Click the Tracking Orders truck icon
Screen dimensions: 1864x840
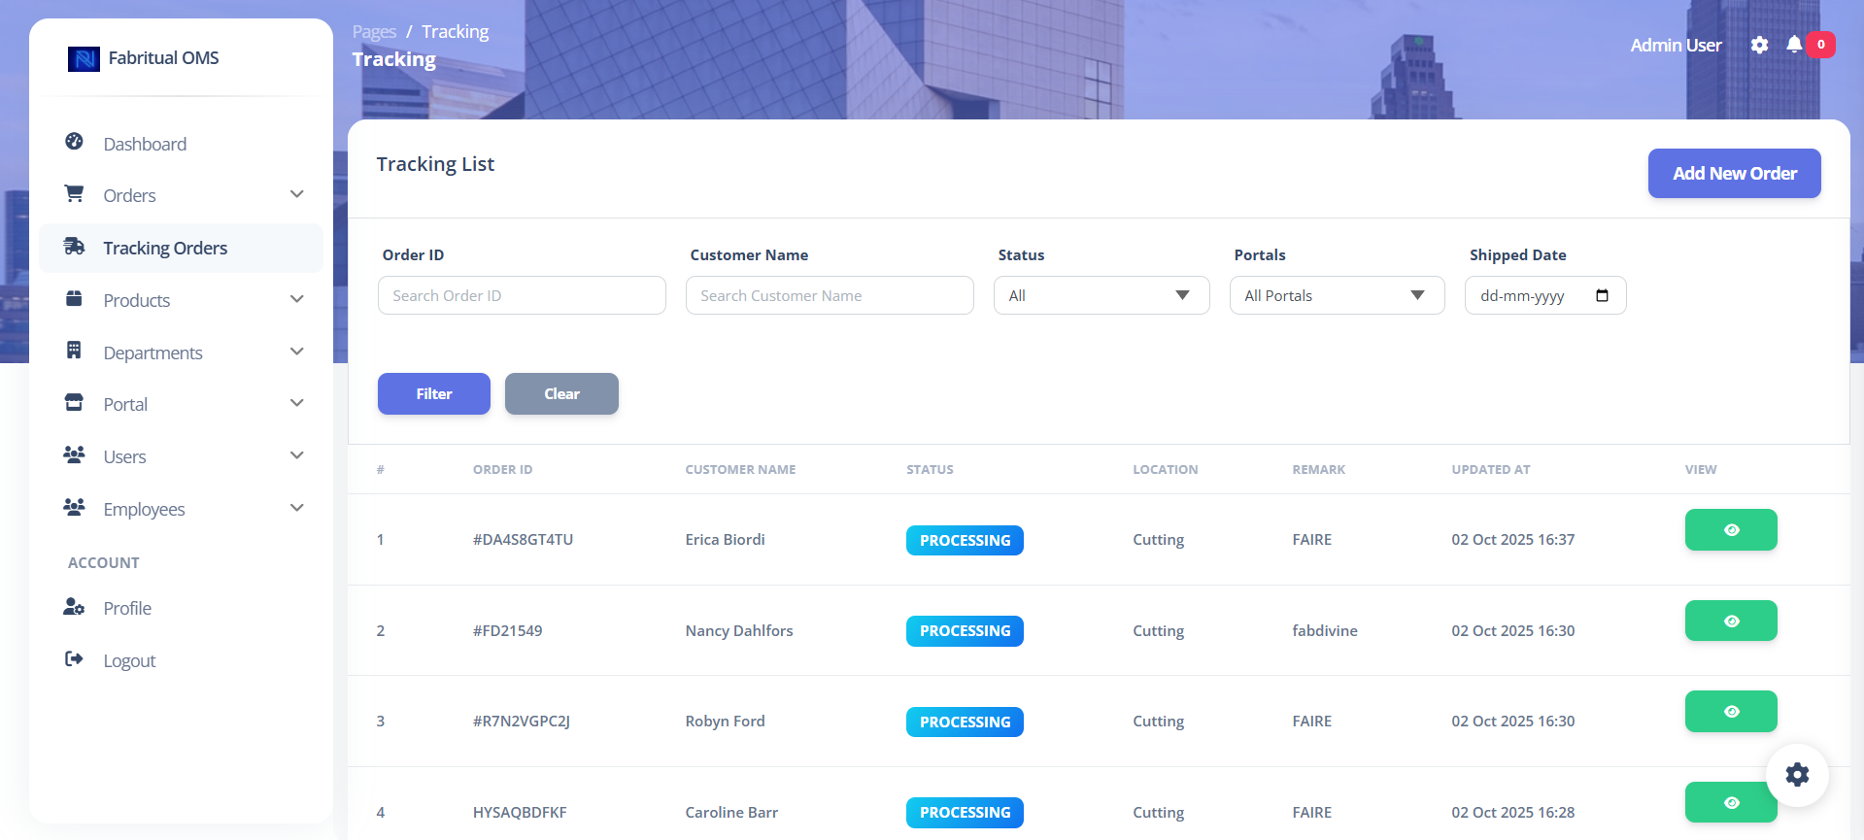[x=74, y=247]
